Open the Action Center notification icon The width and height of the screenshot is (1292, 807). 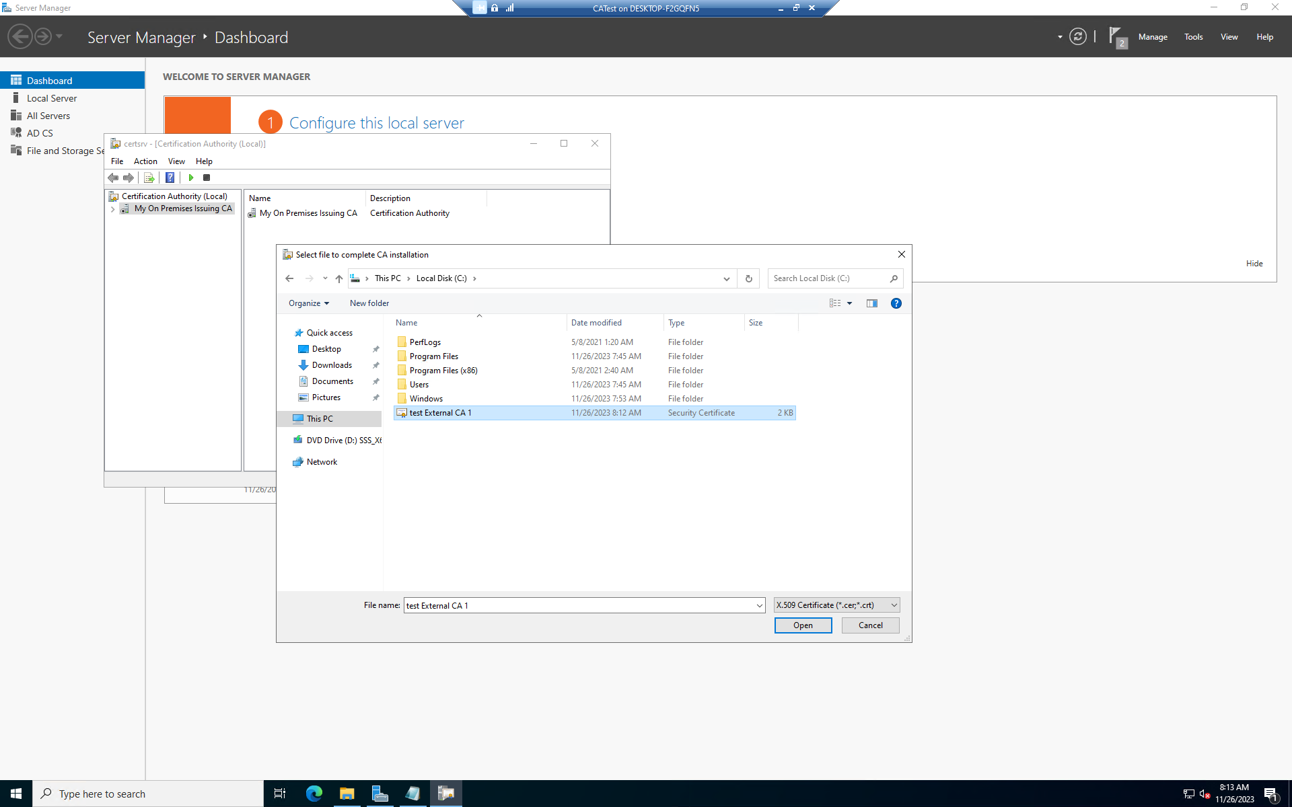(x=1271, y=794)
